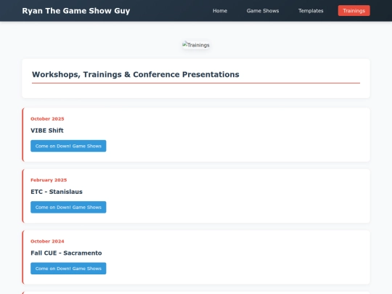Screen dimensions: 392x294
Task: Open Come on Down! button under ETC - Stanislaus
Action: 68,207
